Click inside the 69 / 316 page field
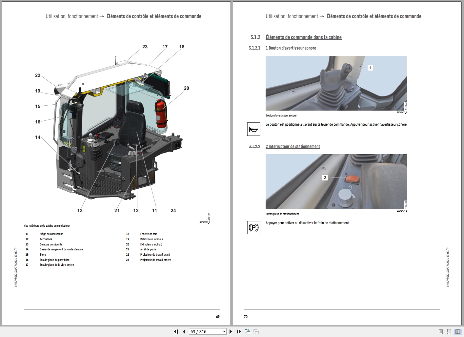Image resolution: width=464 pixels, height=337 pixels. tap(203, 331)
